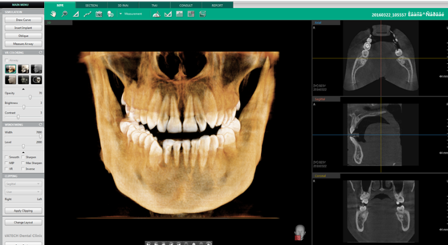Switch to the SECTION tab
This screenshot has width=448, height=245.
91,5
